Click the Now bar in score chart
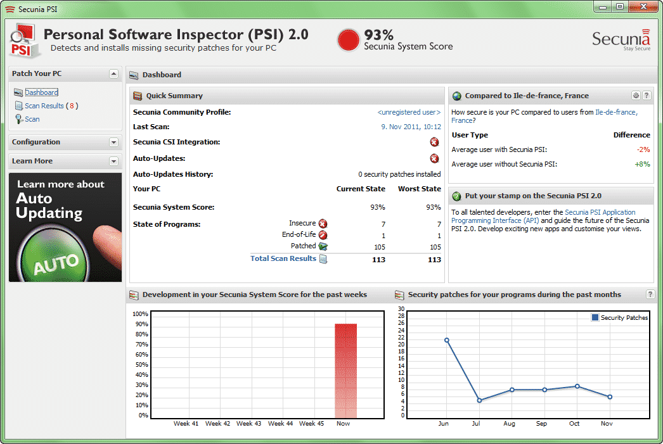Viewport: 663px width, 444px height. pos(346,371)
